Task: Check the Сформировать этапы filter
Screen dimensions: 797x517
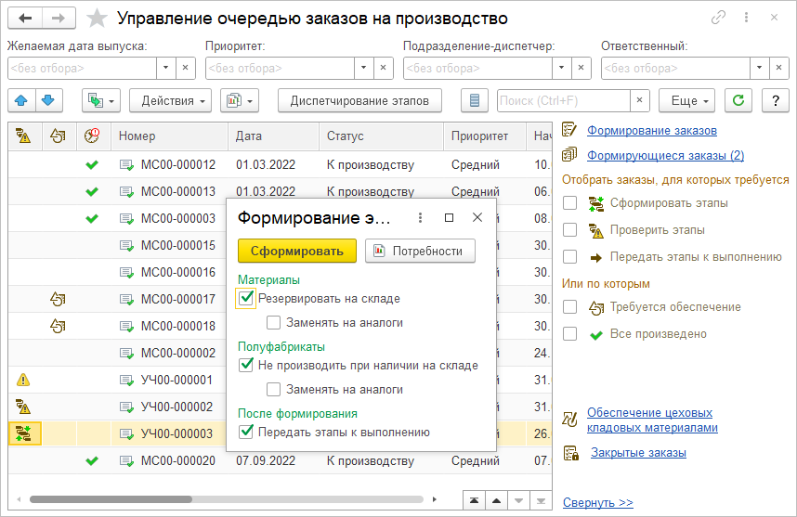Action: coord(569,203)
